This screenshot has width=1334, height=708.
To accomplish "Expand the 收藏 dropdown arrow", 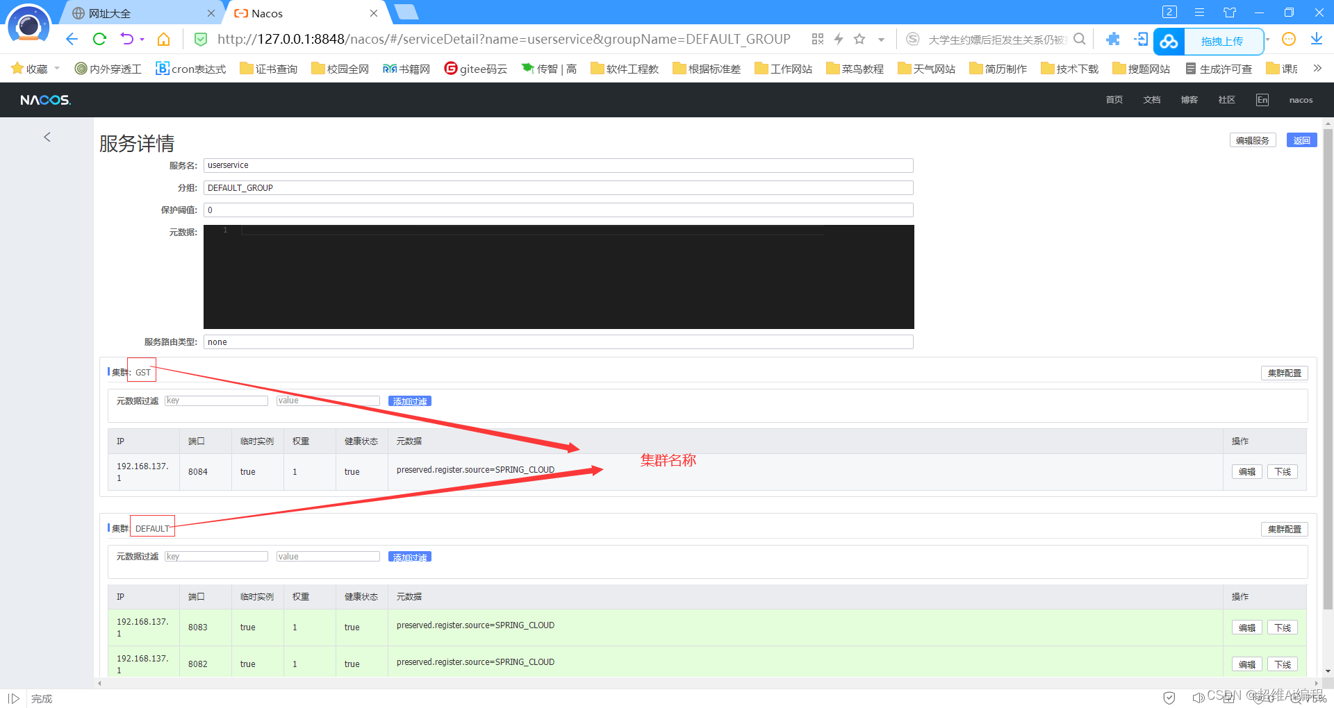I will (x=57, y=68).
